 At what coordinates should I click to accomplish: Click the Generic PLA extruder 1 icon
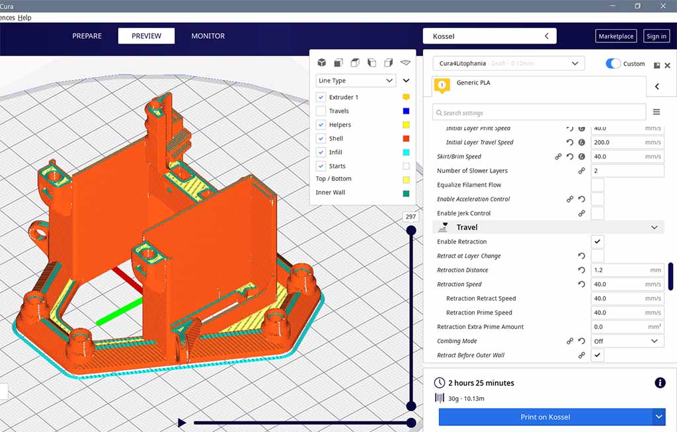tap(442, 85)
